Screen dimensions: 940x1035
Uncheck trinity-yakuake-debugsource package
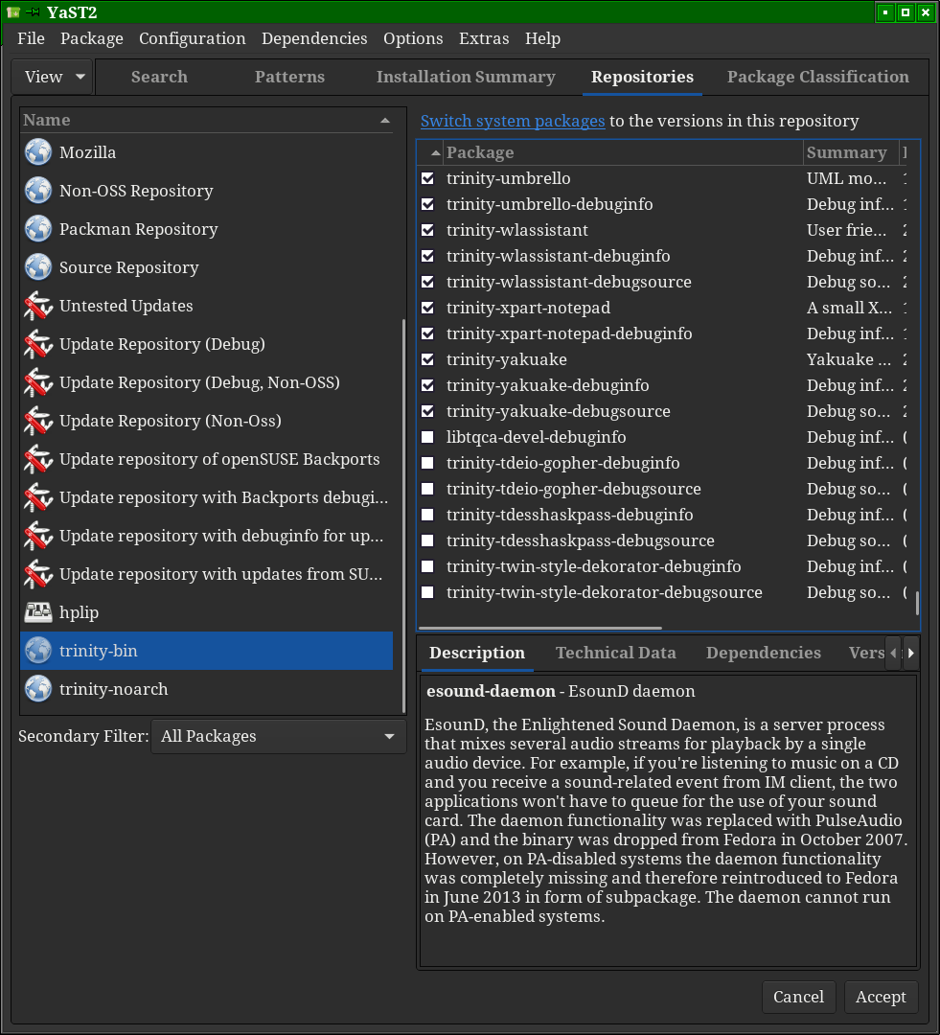427,411
